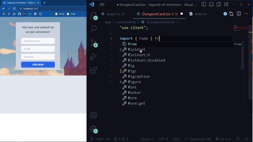
Task: Click the unsaved dot on DungeonCard.tsx tab
Action: click(x=182, y=14)
